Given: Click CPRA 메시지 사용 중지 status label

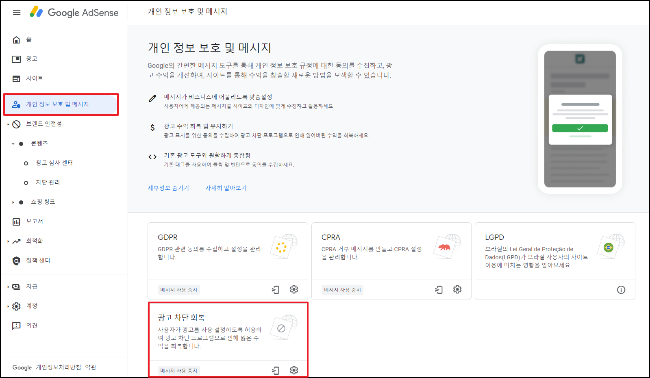Looking at the screenshot, I should (x=343, y=290).
